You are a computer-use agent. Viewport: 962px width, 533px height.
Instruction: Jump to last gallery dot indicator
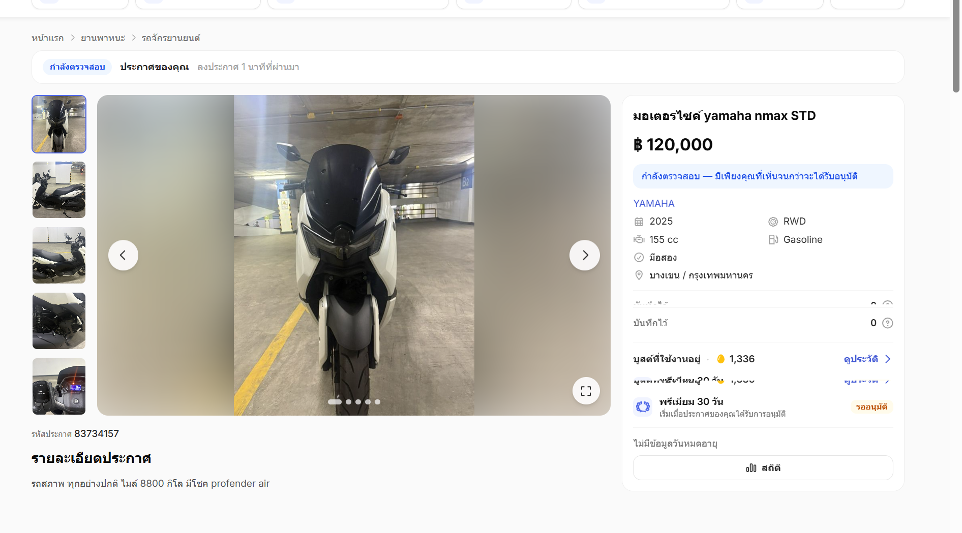pos(378,402)
